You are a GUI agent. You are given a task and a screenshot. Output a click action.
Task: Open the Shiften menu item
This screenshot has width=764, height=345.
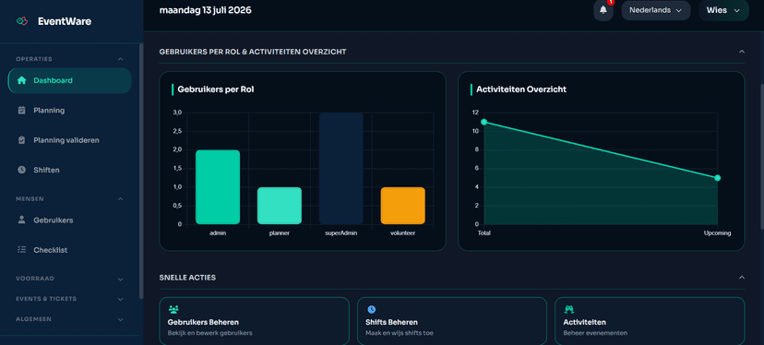point(70,170)
